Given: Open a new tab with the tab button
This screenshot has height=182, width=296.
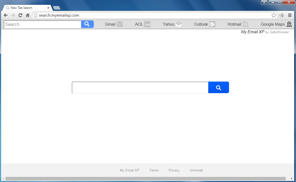Looking at the screenshot, I should click(56, 8).
